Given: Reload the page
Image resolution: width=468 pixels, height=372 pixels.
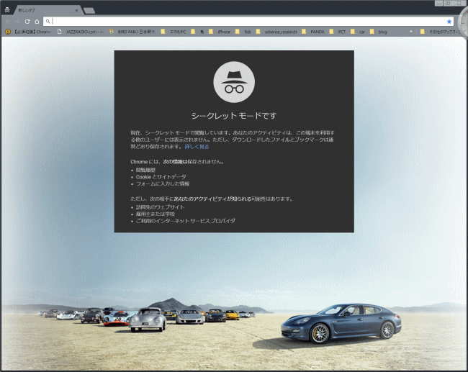Looking at the screenshot, I should coord(27,22).
